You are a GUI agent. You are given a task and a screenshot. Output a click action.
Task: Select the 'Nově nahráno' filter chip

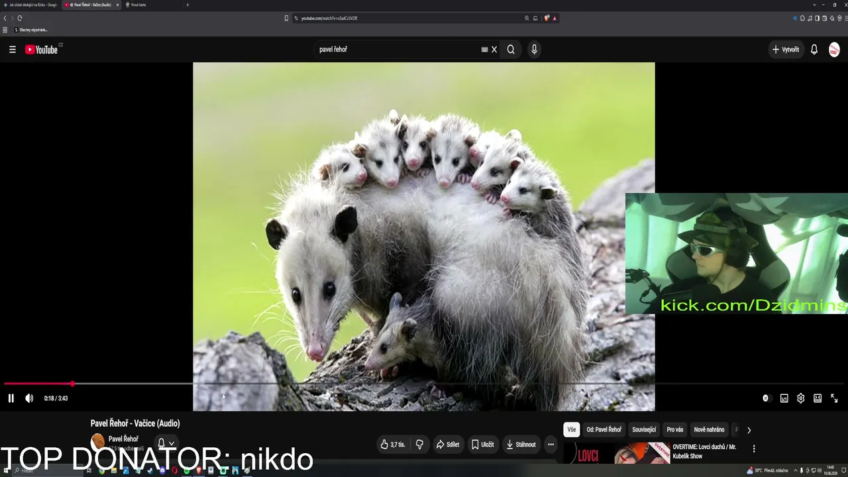(x=709, y=429)
